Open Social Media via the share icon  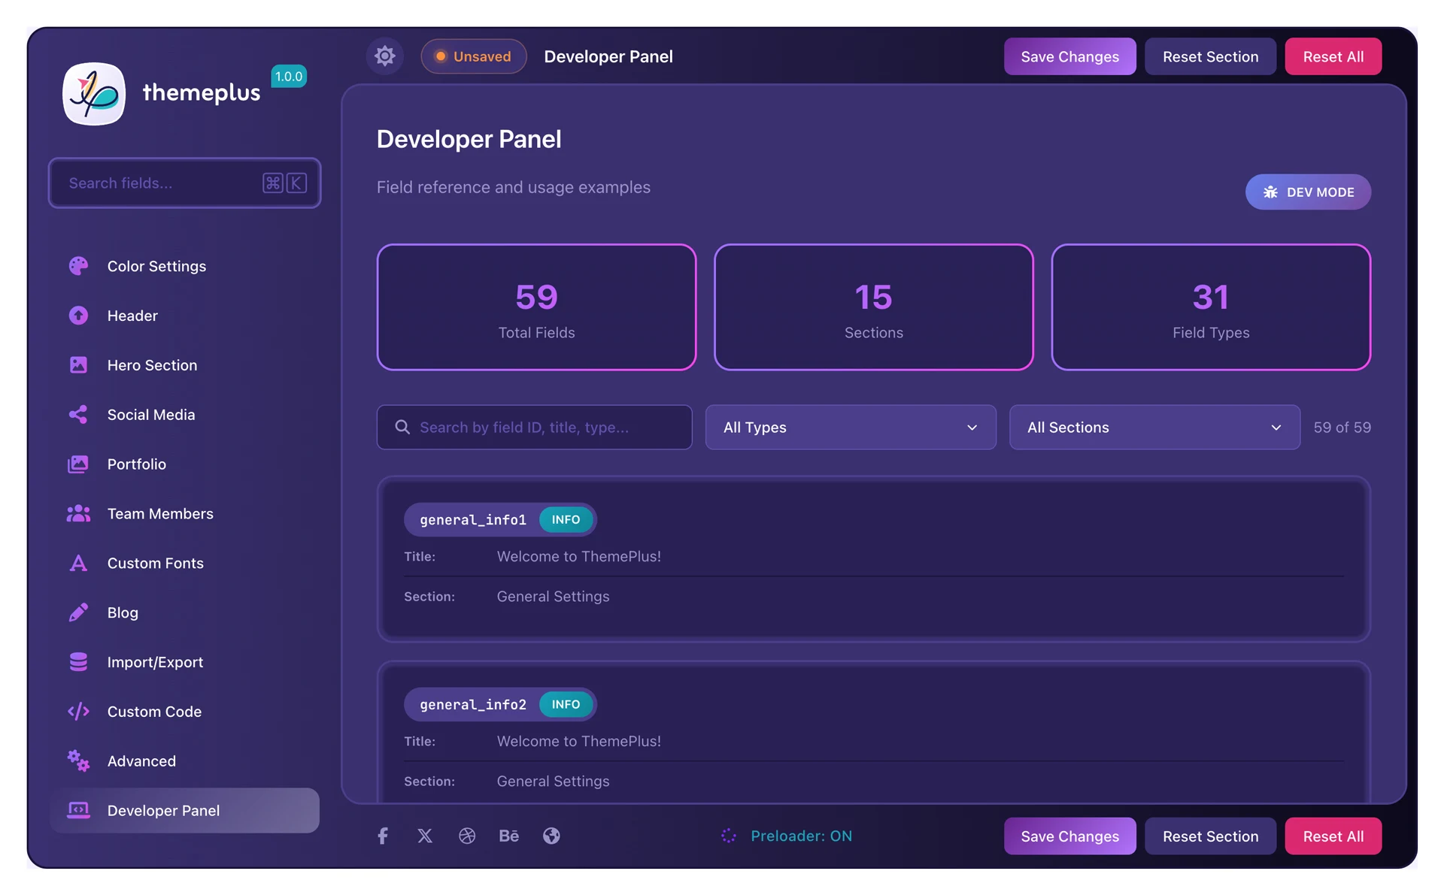[78, 414]
